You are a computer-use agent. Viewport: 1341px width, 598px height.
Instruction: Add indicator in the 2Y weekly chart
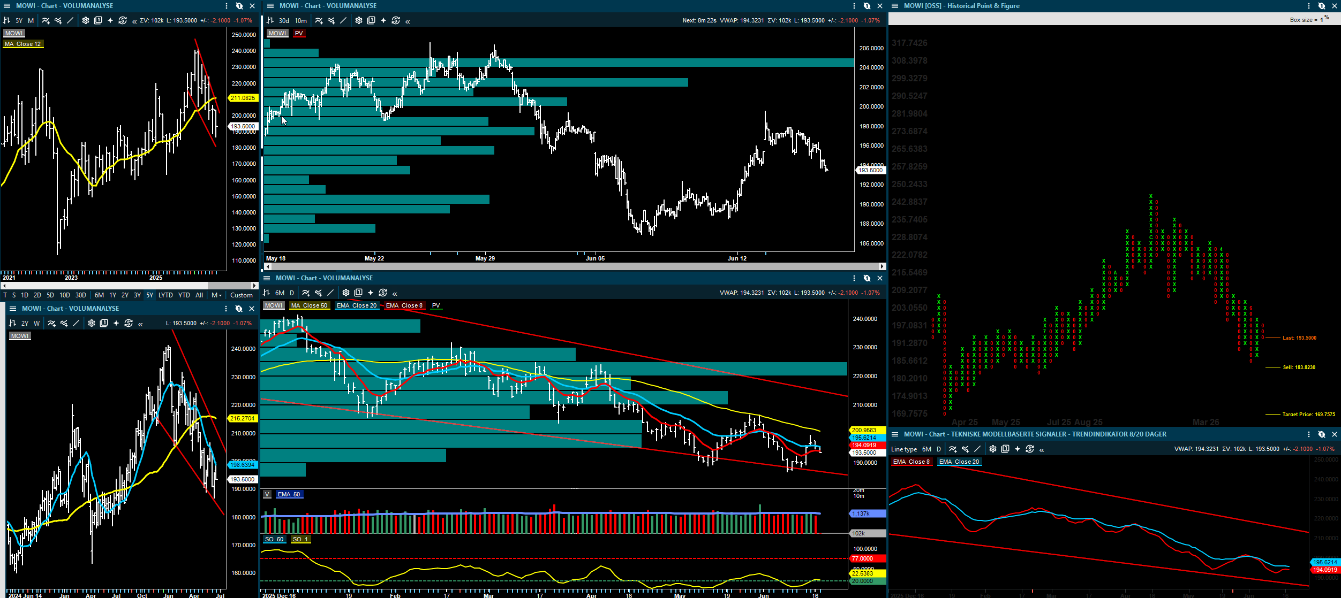[51, 323]
